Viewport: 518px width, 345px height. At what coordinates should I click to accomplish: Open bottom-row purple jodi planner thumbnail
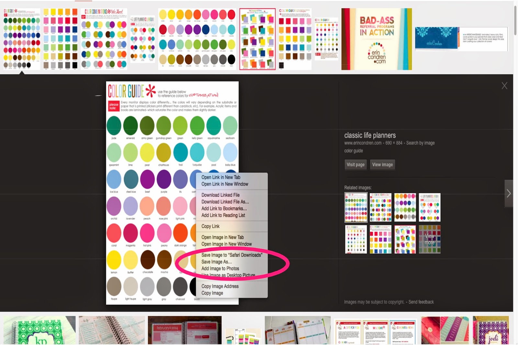tap(490, 330)
